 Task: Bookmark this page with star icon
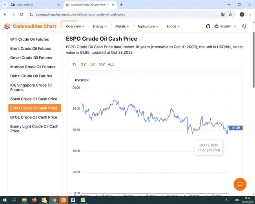231,14
